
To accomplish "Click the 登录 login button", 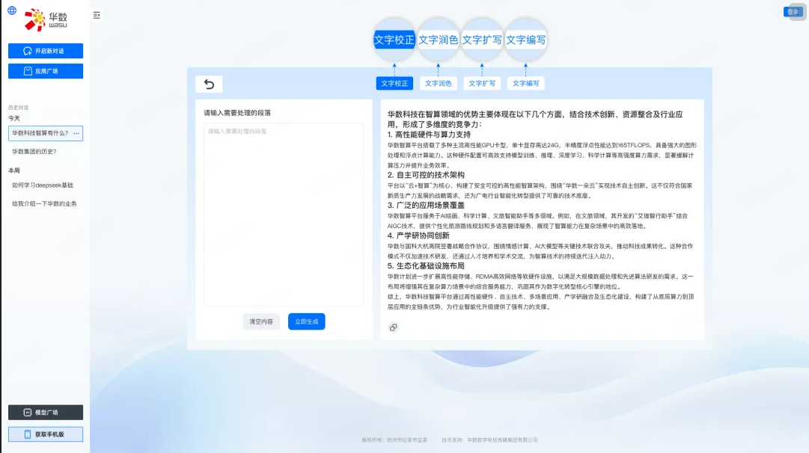I will [793, 12].
